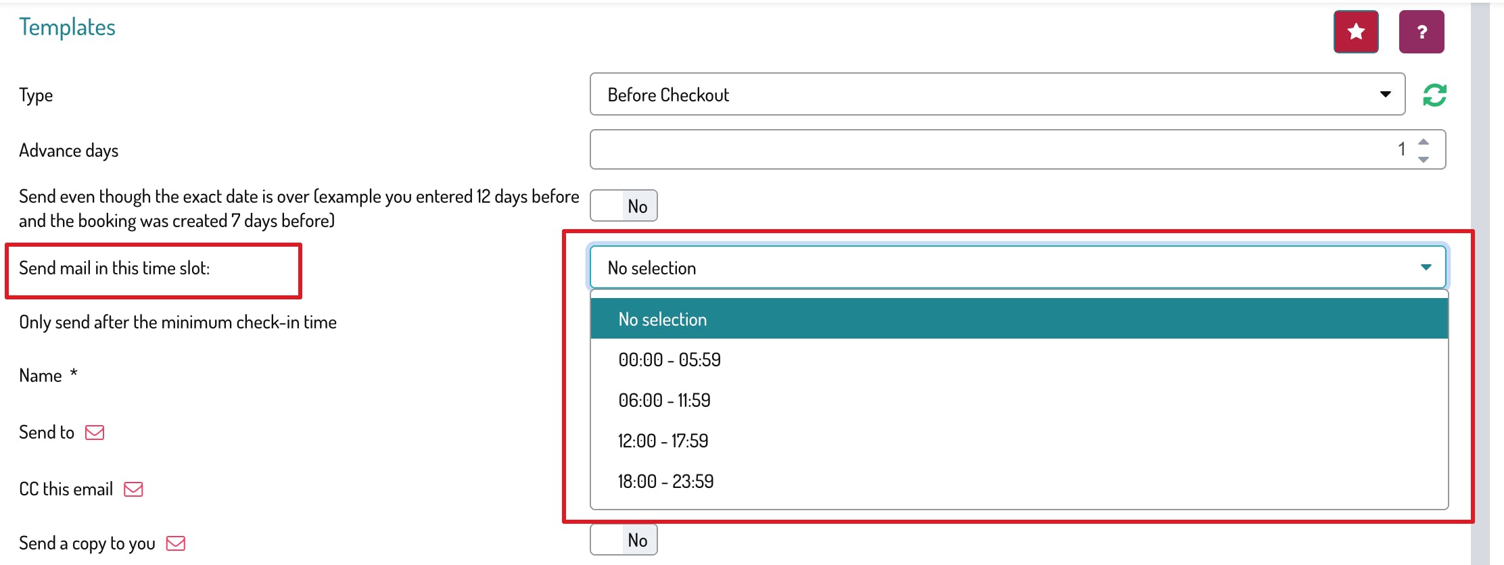The height and width of the screenshot is (565, 1504).
Task: Open help with the question mark icon
Action: pos(1421,32)
